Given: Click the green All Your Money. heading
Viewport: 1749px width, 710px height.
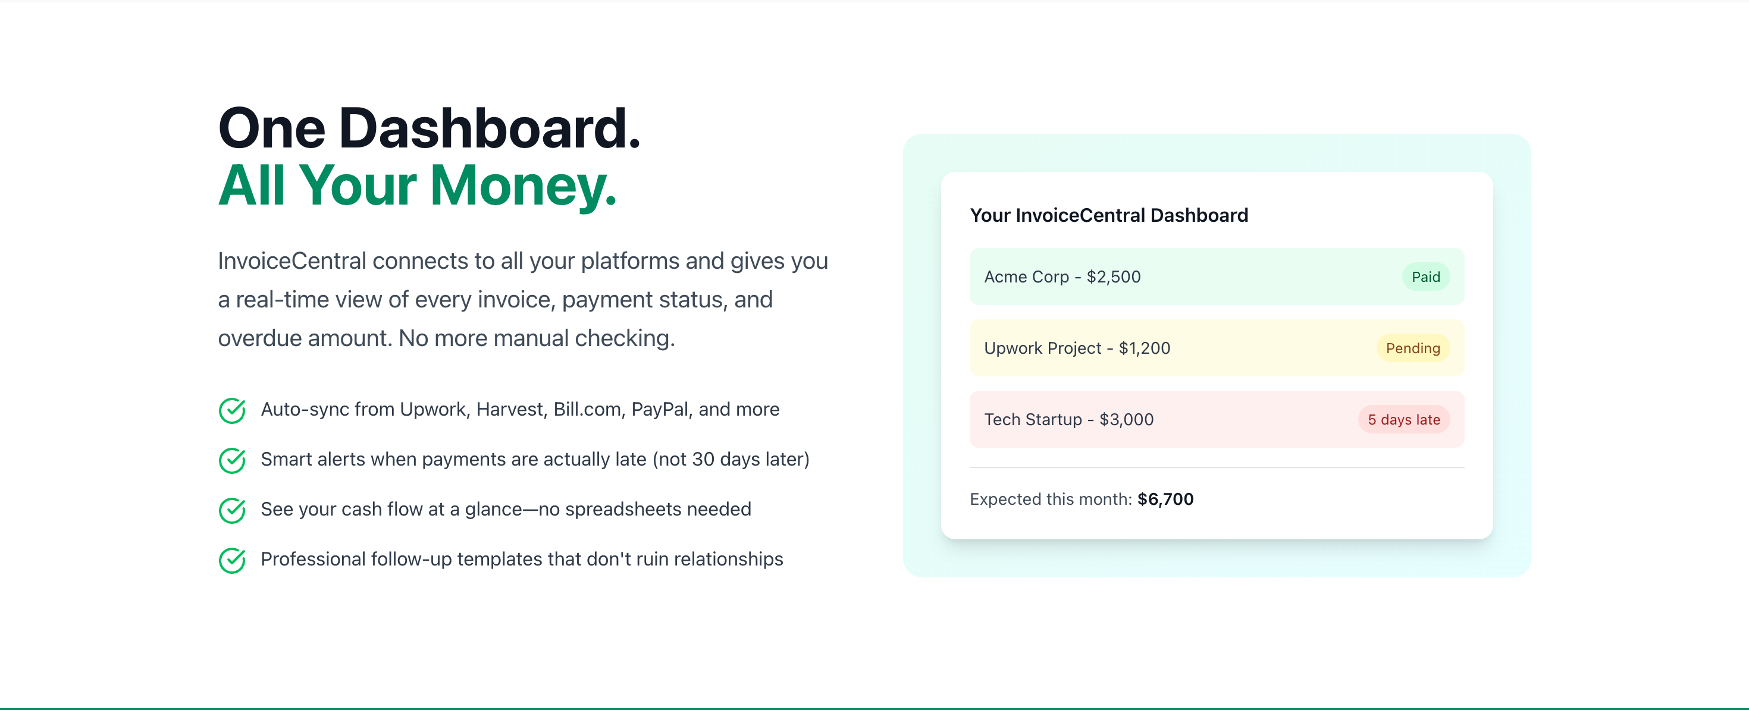Looking at the screenshot, I should [x=417, y=186].
